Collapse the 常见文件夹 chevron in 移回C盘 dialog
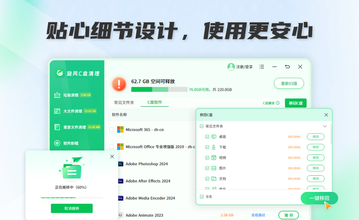Viewport: 359px width, 220px height. click(x=325, y=126)
